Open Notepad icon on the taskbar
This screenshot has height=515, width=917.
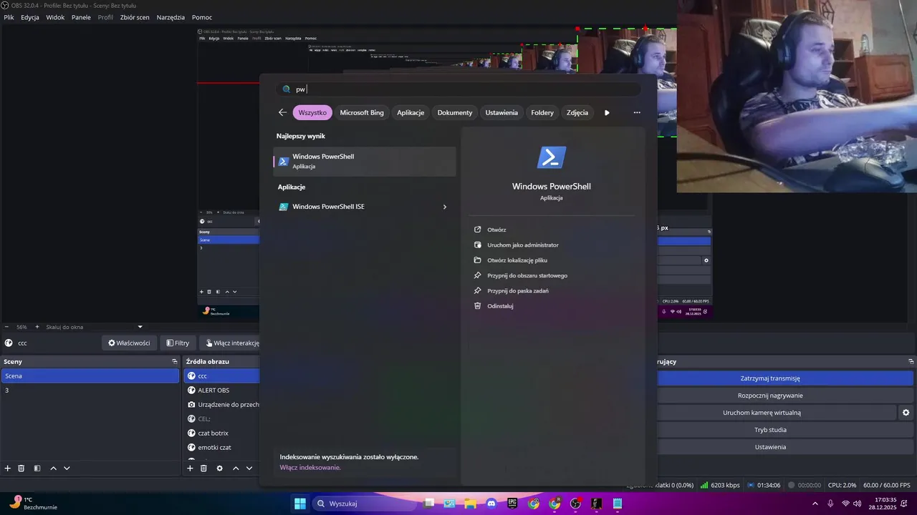click(618, 504)
